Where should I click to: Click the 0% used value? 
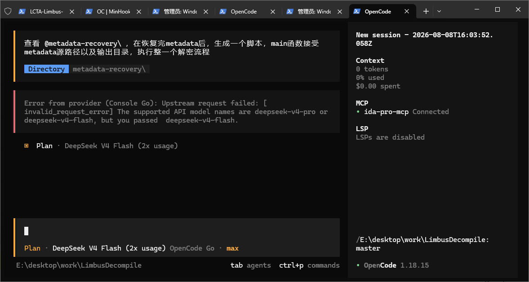(x=370, y=78)
